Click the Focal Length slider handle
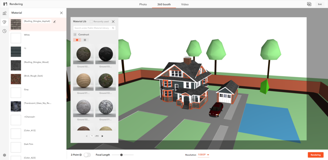The width and height of the screenshot is (328, 160). pyautogui.click(x=121, y=155)
